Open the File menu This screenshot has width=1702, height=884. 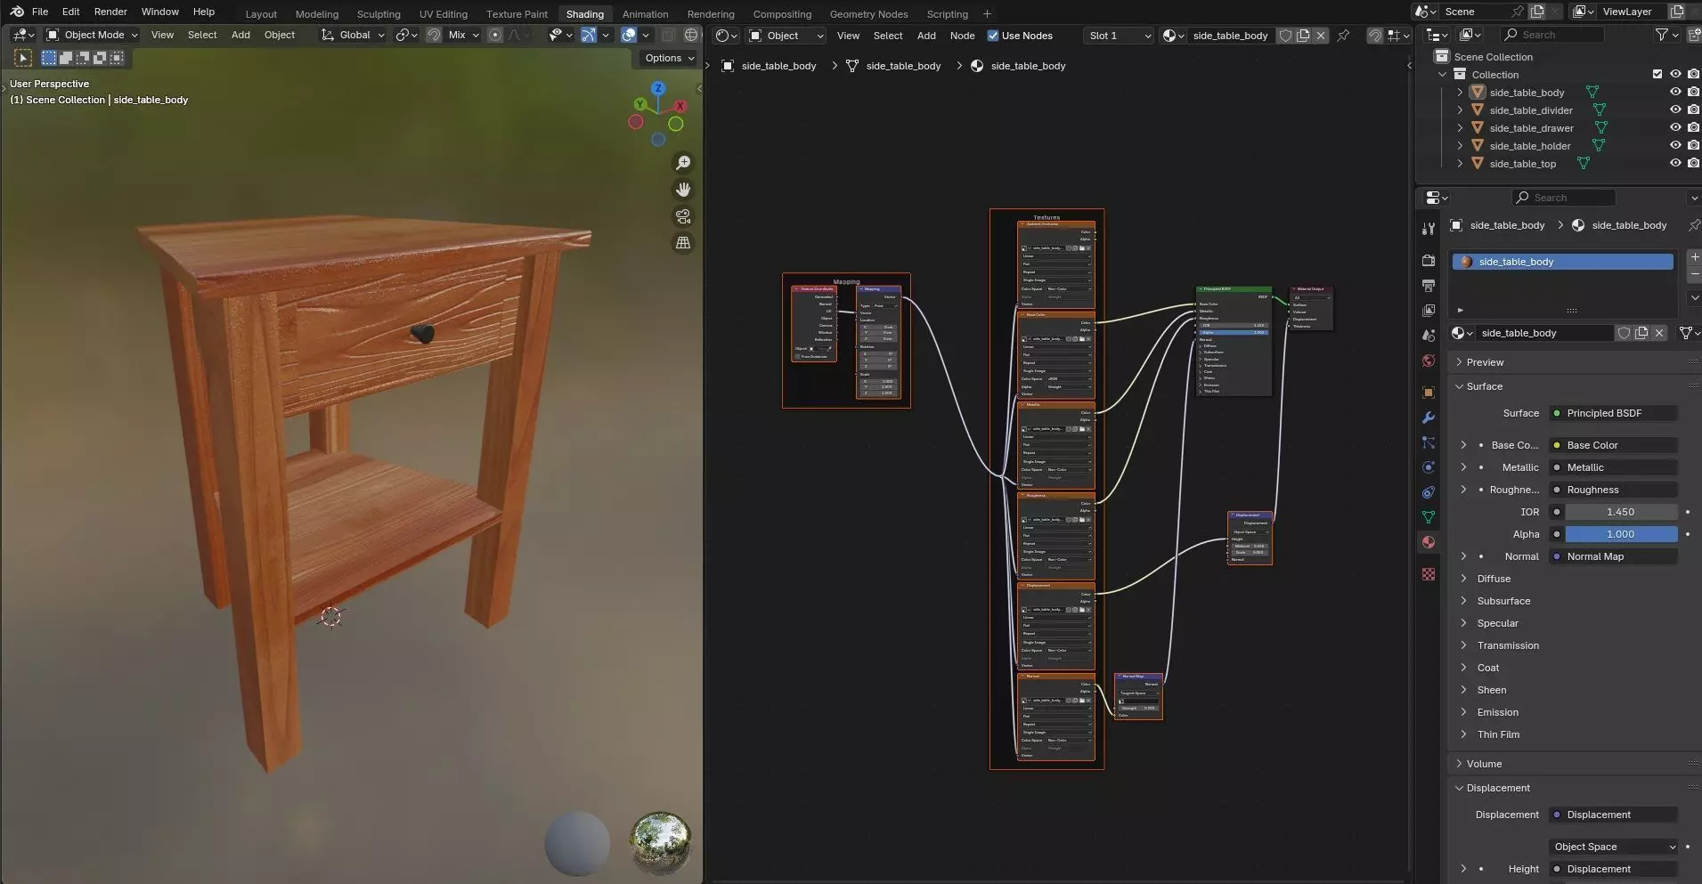click(x=40, y=12)
